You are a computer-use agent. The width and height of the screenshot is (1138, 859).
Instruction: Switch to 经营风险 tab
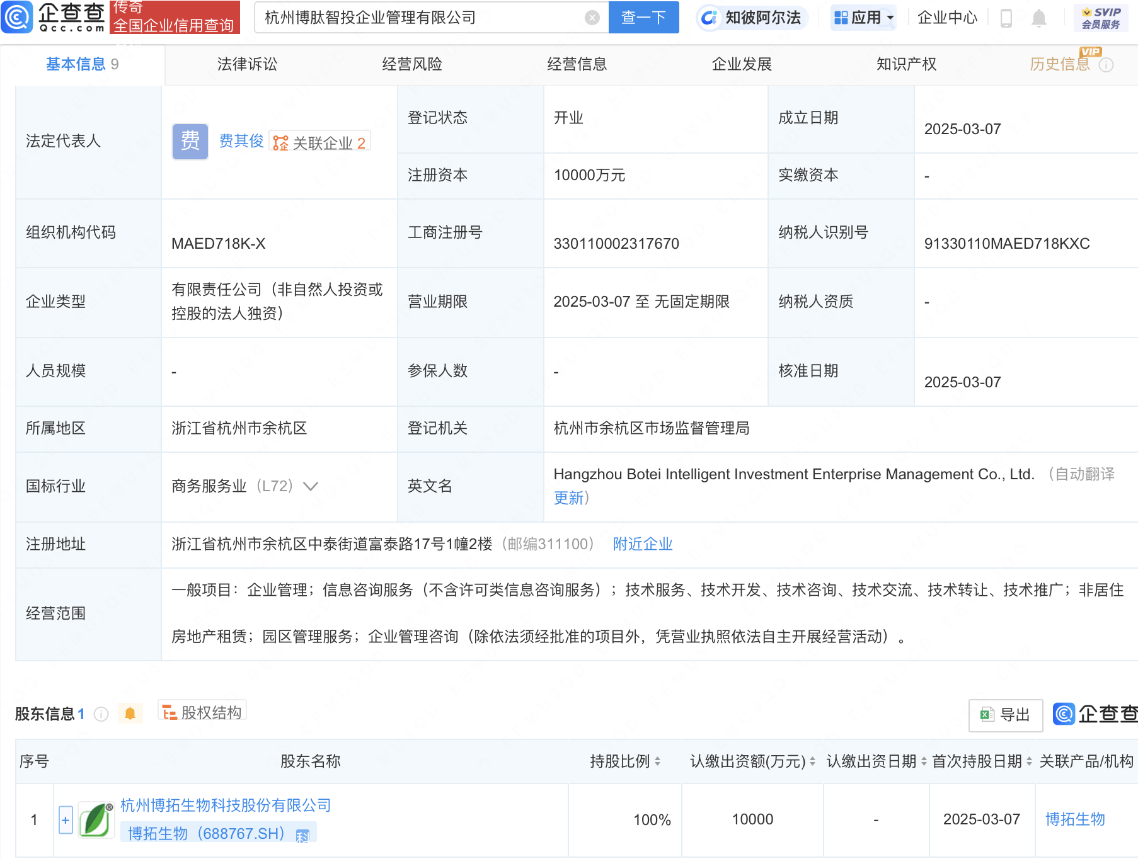[x=412, y=64]
